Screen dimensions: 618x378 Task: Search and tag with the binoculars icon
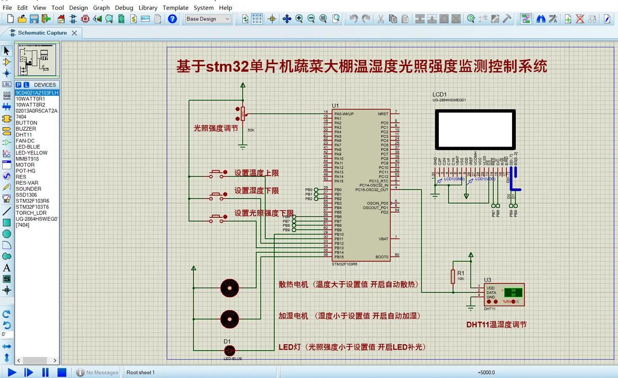click(541, 19)
